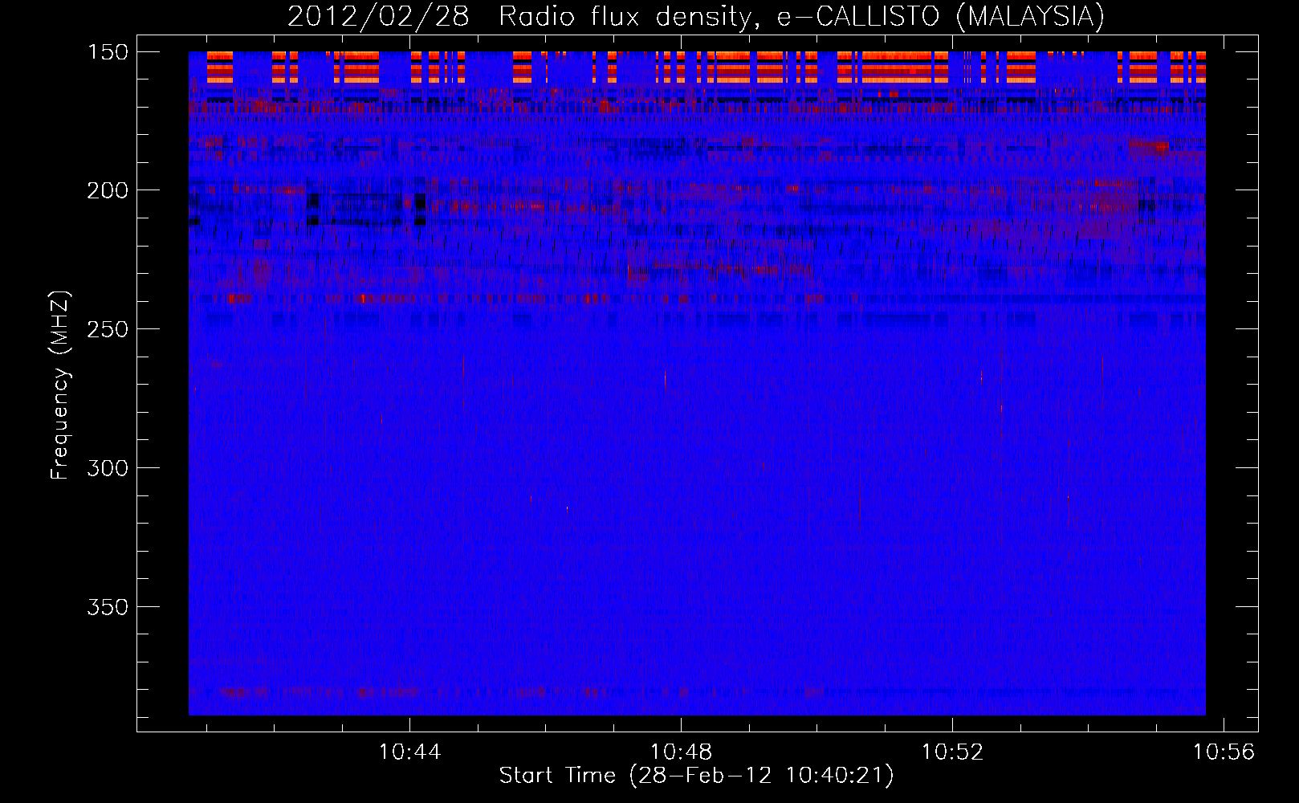The image size is (1299, 803).
Task: Click the 150 frequency tick label
Action: pos(108,52)
